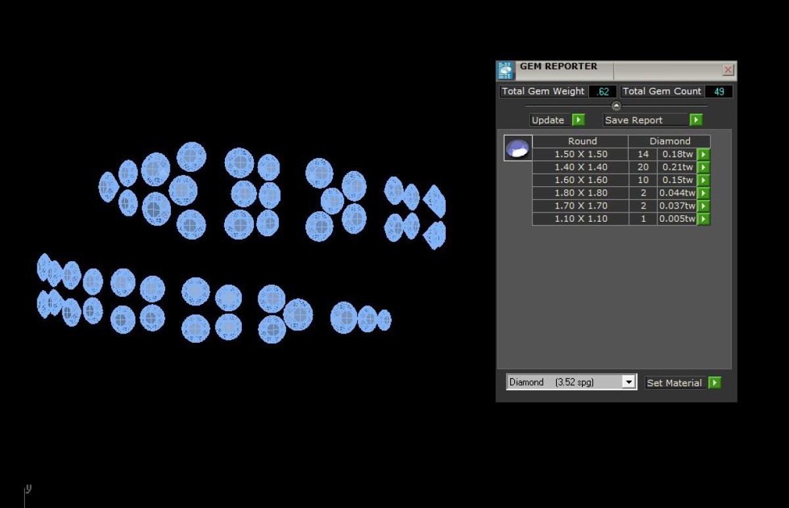The width and height of the screenshot is (789, 508).
Task: Click the green arrow for the 1.40 X 1.40 row
Action: (x=703, y=167)
